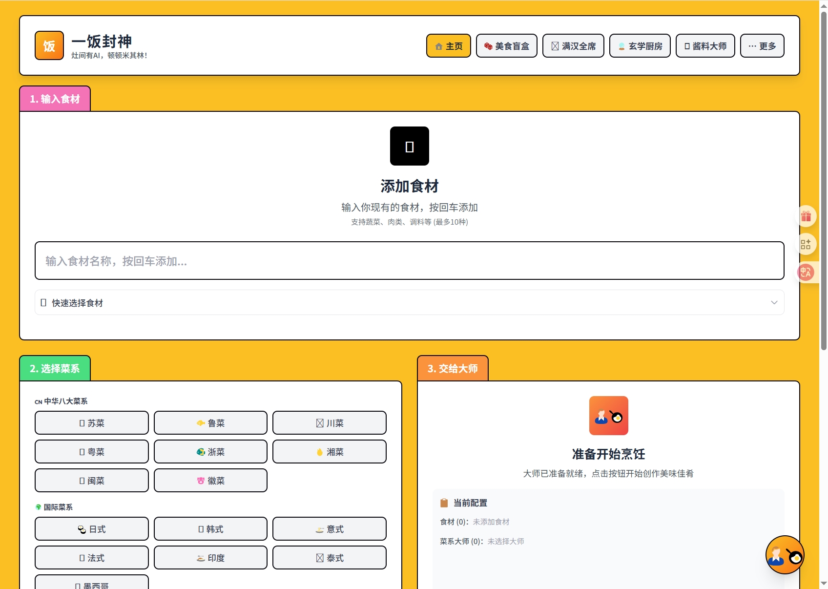Toggle the 川菜 cuisine option
828x589 pixels.
coord(329,423)
